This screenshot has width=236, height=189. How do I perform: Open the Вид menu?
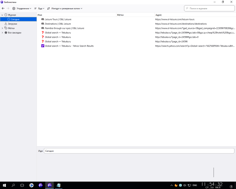39,8
